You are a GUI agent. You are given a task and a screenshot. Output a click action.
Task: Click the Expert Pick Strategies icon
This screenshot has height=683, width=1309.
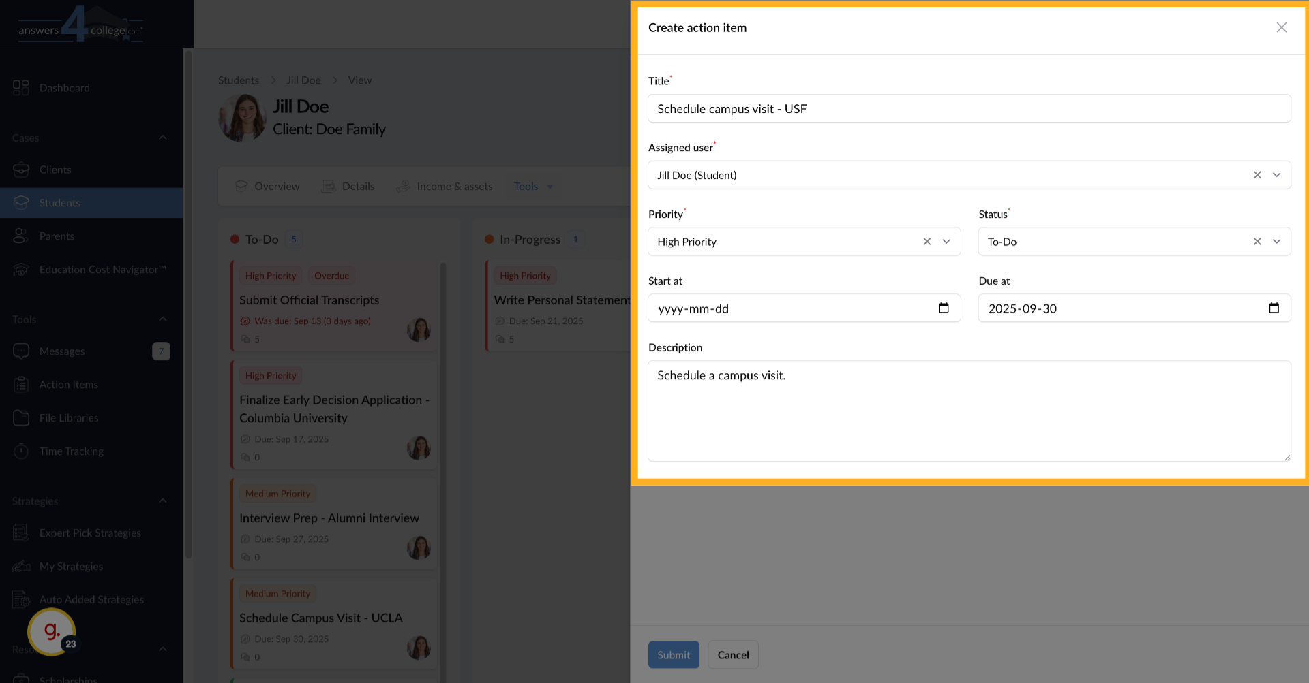coord(21,533)
